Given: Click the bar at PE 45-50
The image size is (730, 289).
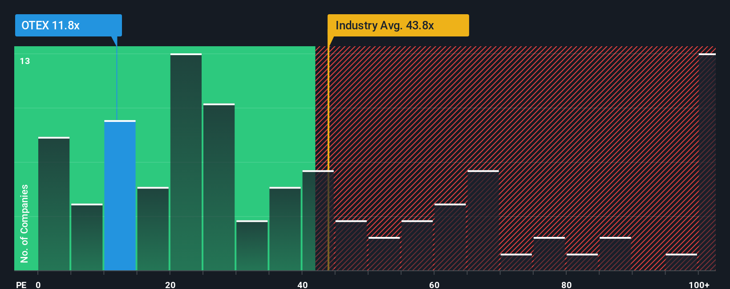Looking at the screenshot, I should 351,245.
